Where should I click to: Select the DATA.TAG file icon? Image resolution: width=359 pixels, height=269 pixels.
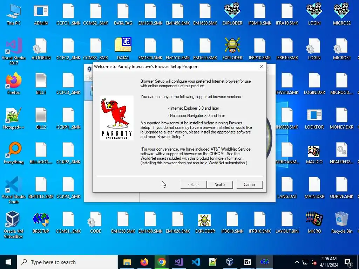[x=123, y=14]
